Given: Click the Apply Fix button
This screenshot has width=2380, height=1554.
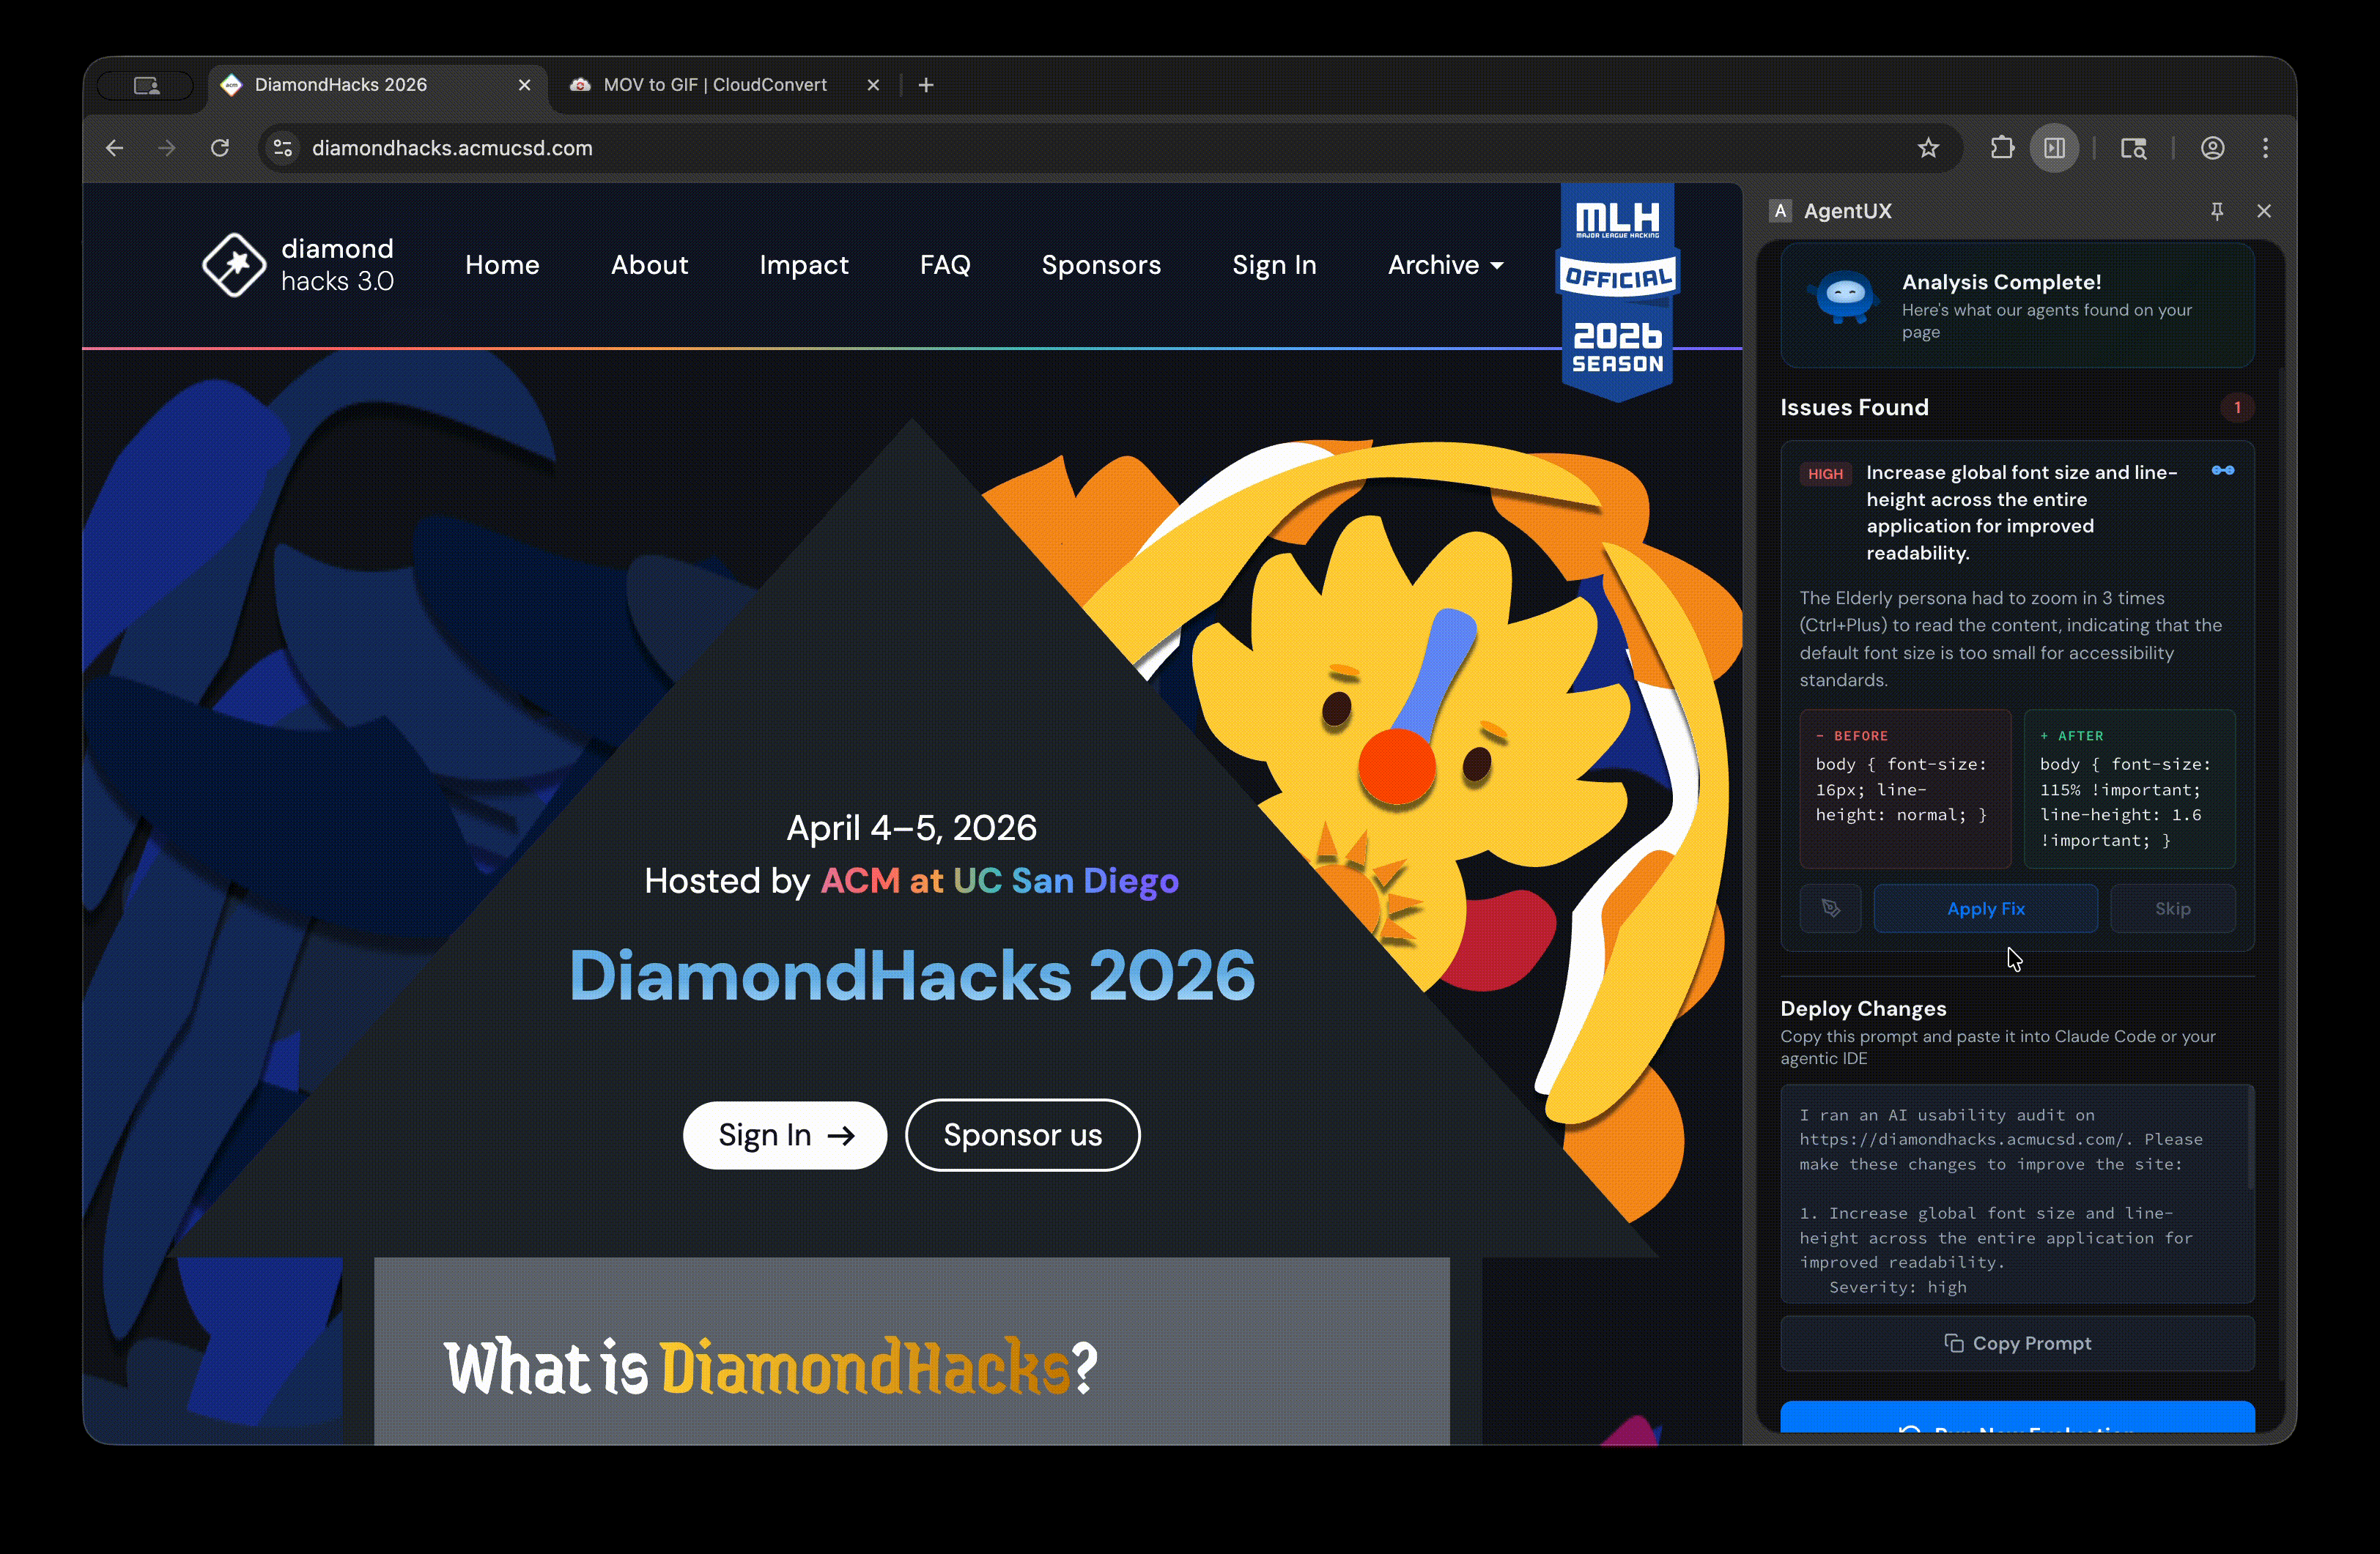Looking at the screenshot, I should (x=1986, y=908).
